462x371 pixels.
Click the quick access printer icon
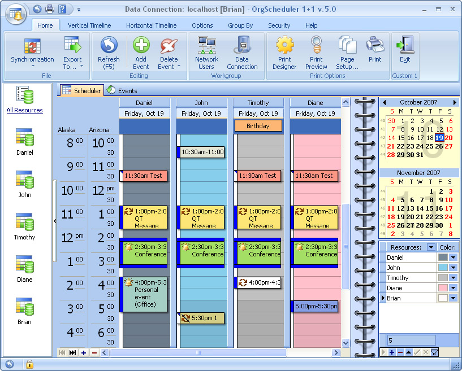tap(50, 9)
